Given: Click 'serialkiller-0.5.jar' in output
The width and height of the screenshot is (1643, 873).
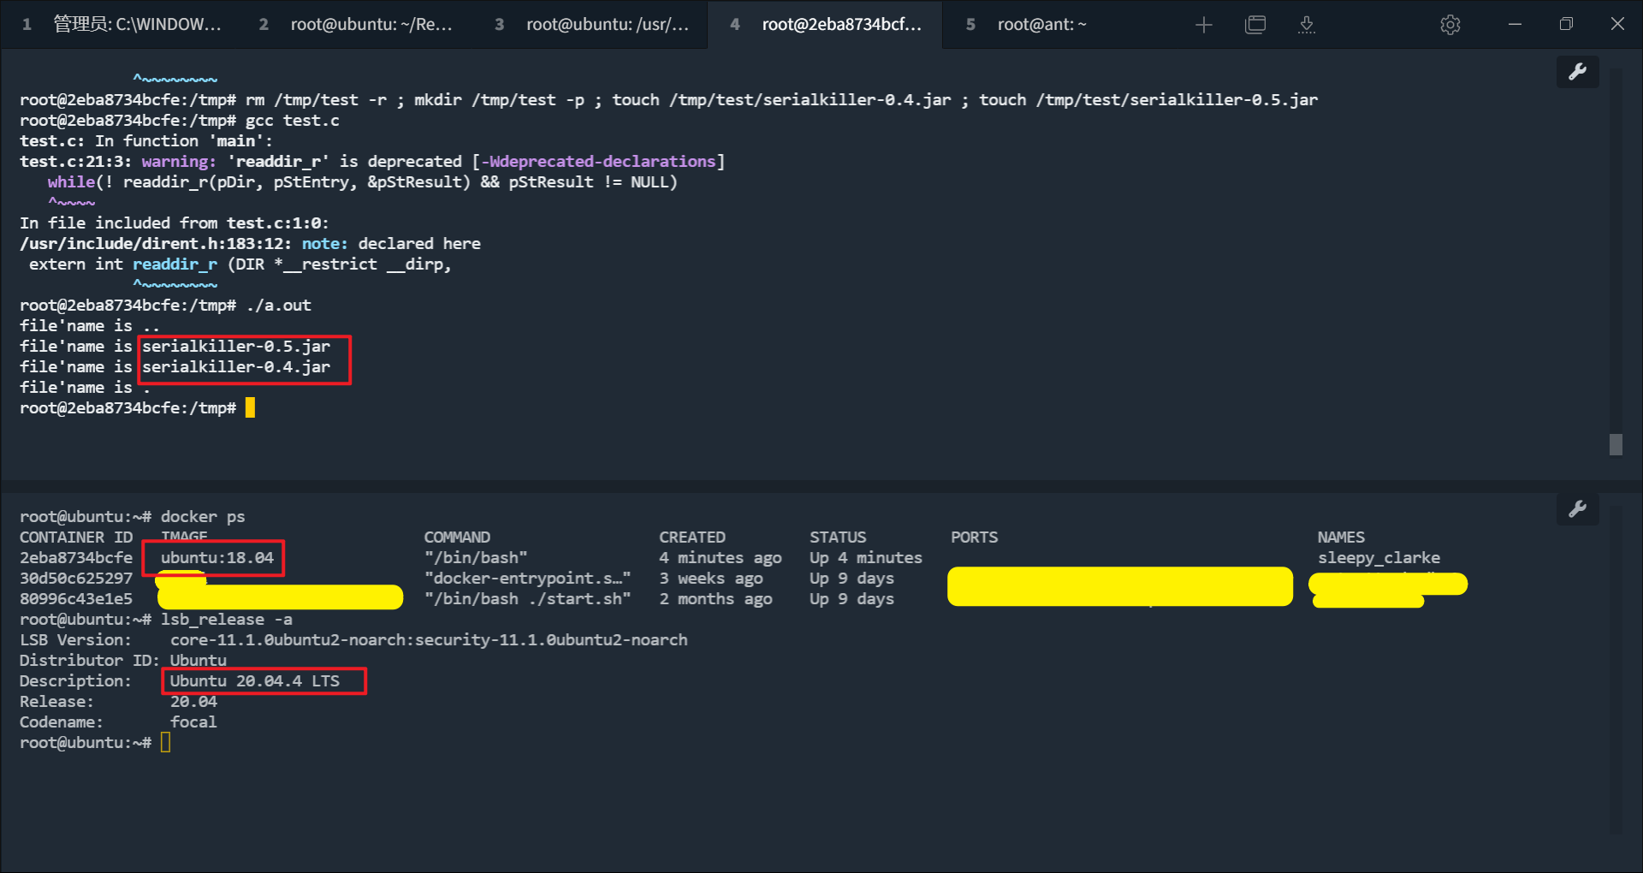Looking at the screenshot, I should [236, 347].
